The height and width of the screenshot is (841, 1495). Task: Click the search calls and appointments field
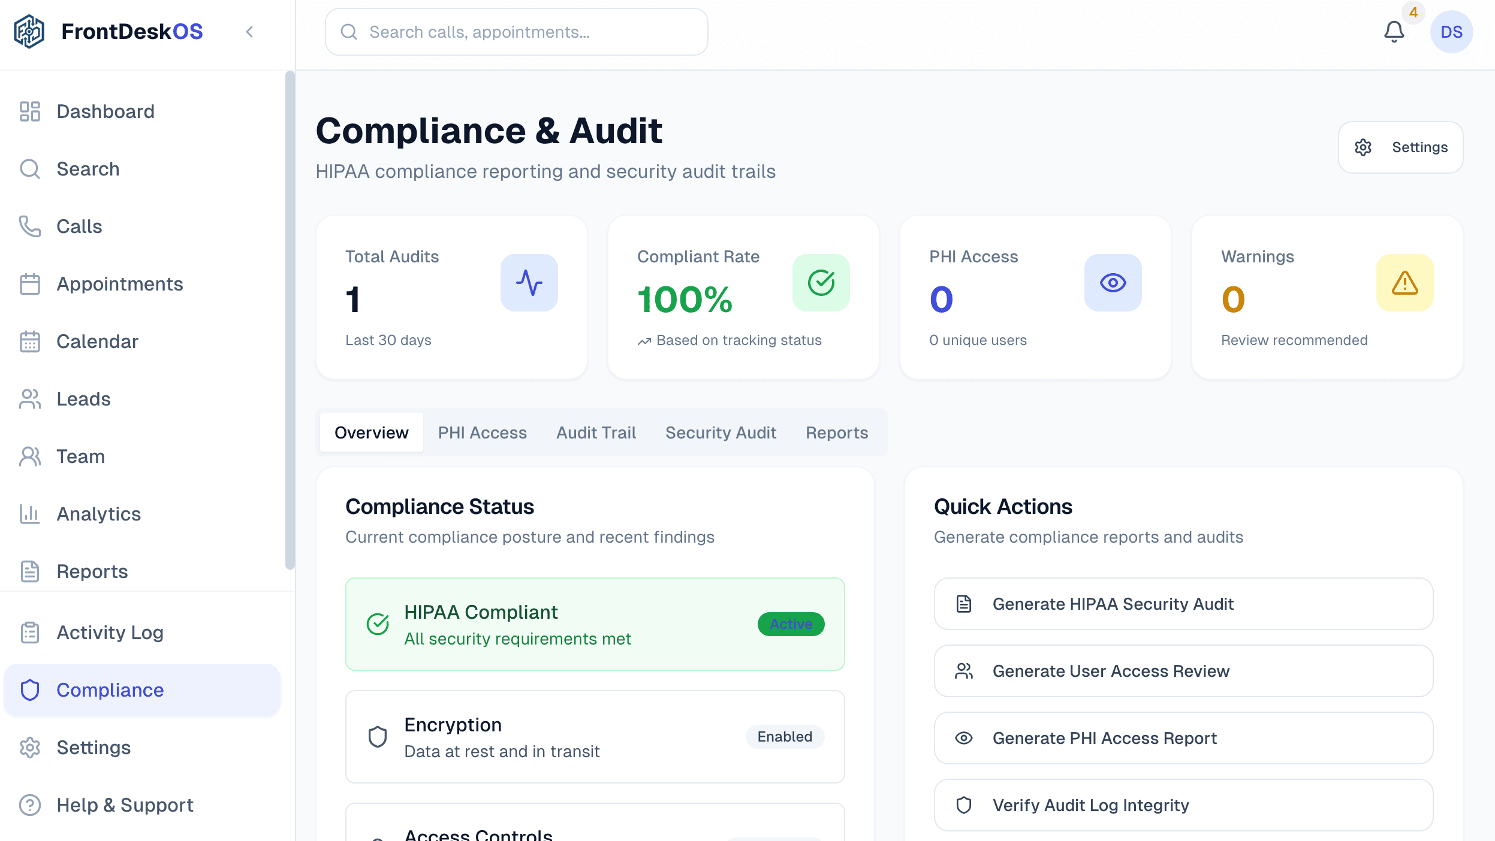516,31
